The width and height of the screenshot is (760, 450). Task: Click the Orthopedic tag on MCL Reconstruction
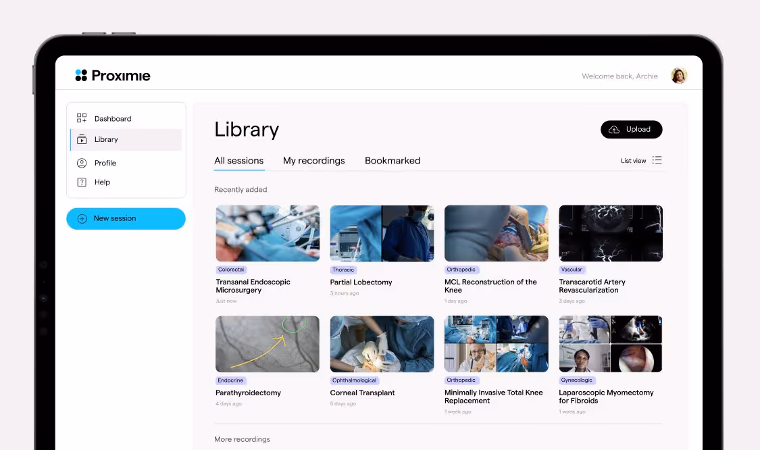pos(461,270)
